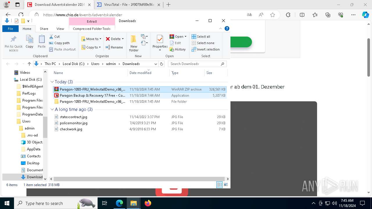
Task: Open Compressed Folder Tools tab
Action: (x=92, y=29)
